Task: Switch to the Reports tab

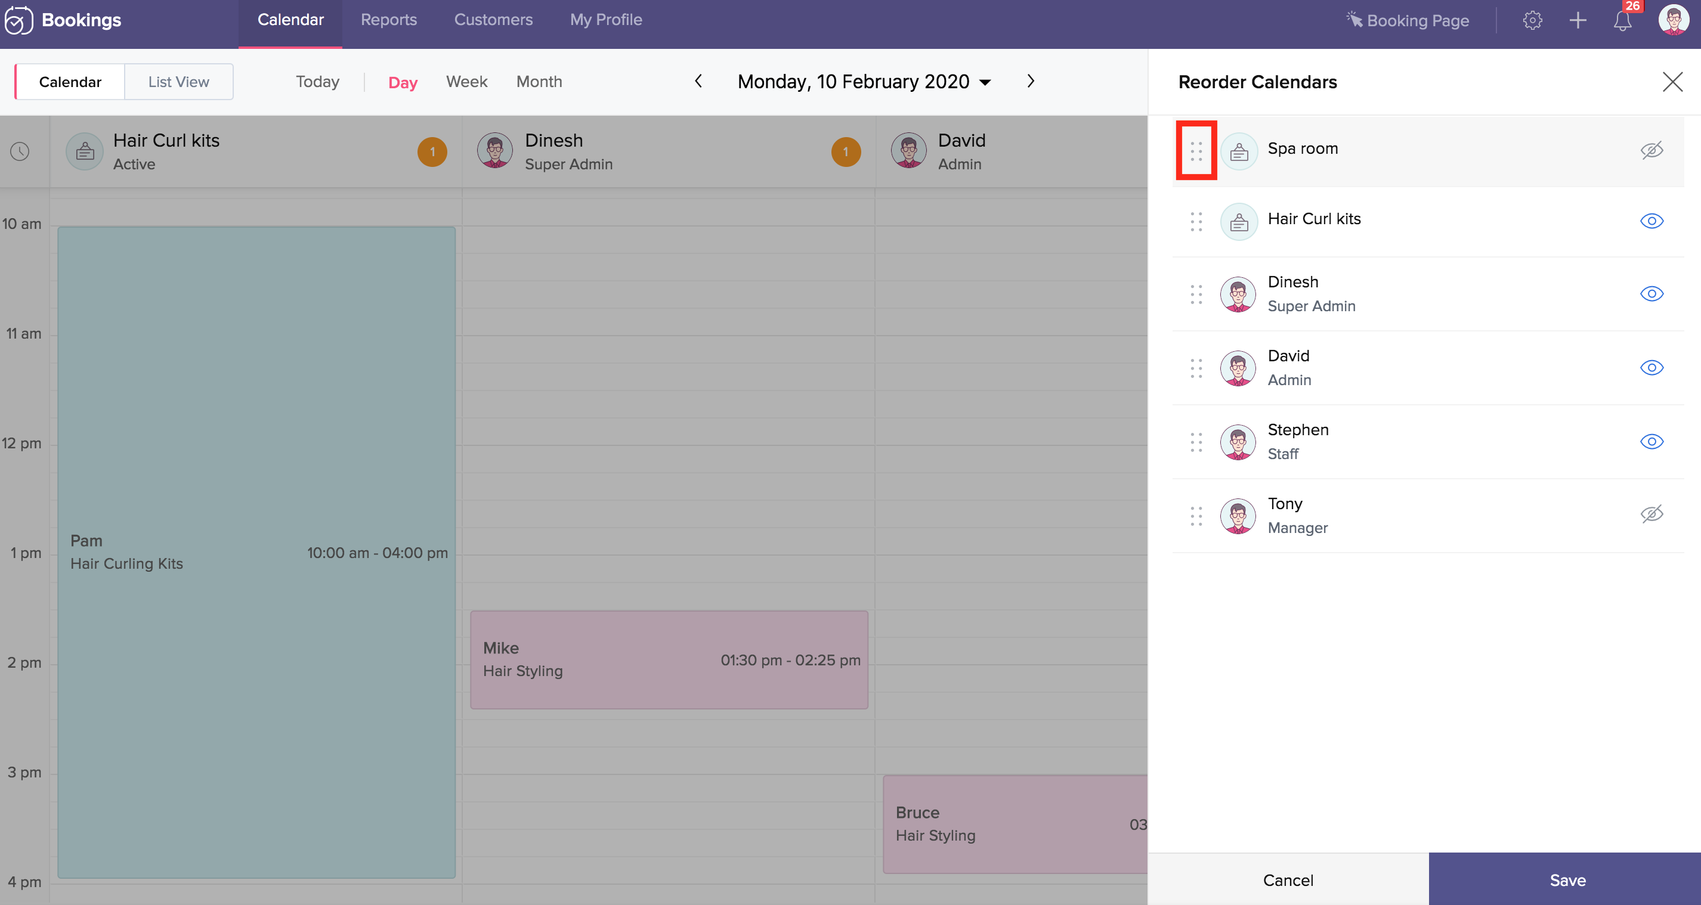Action: tap(388, 20)
